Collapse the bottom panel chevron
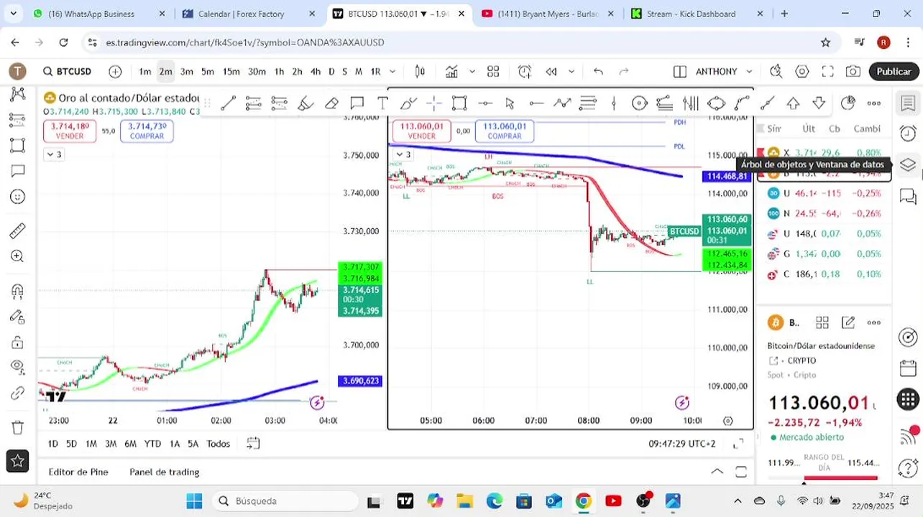The image size is (923, 517). 717,472
